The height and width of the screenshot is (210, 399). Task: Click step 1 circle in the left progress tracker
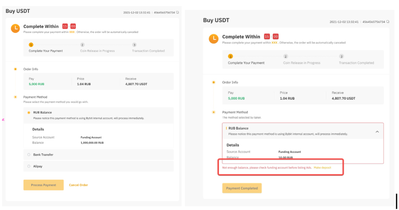coord(31,45)
